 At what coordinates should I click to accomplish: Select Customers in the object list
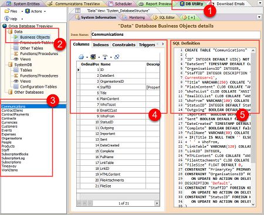(9, 127)
